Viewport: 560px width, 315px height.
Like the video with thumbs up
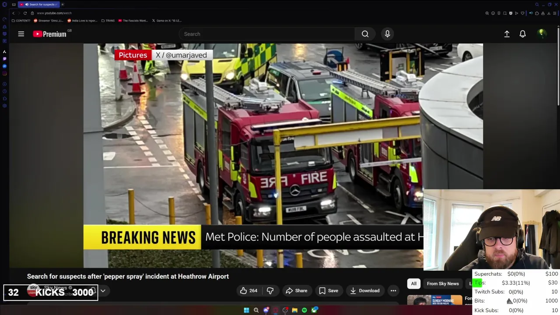pos(243,290)
